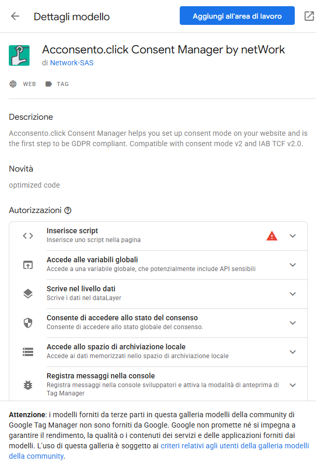Click the Inserisce script code brackets icon

(28, 236)
